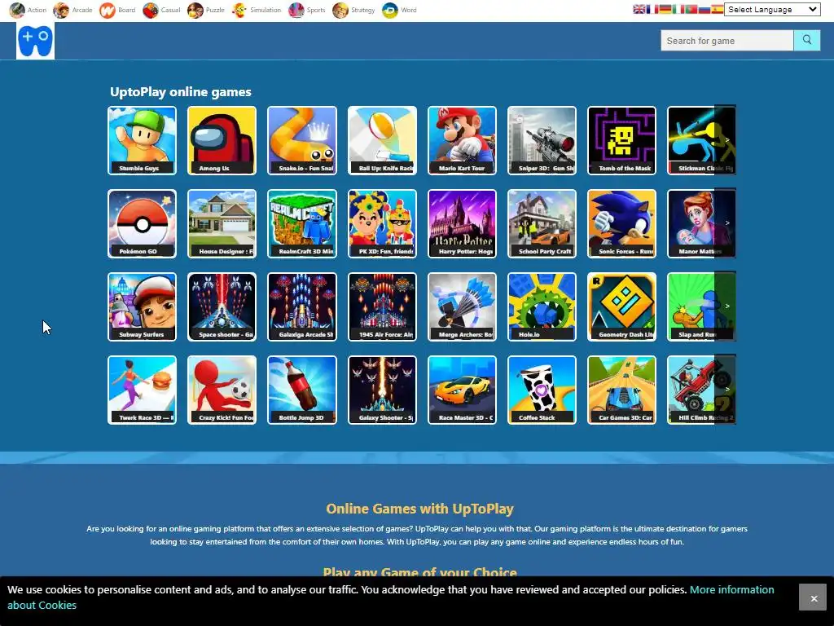Open the Galaxiga Arcade game tile
This screenshot has height=626, width=834.
(302, 306)
